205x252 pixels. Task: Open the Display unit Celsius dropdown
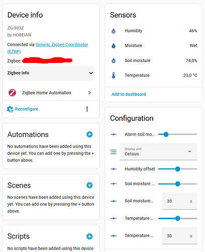point(158,152)
